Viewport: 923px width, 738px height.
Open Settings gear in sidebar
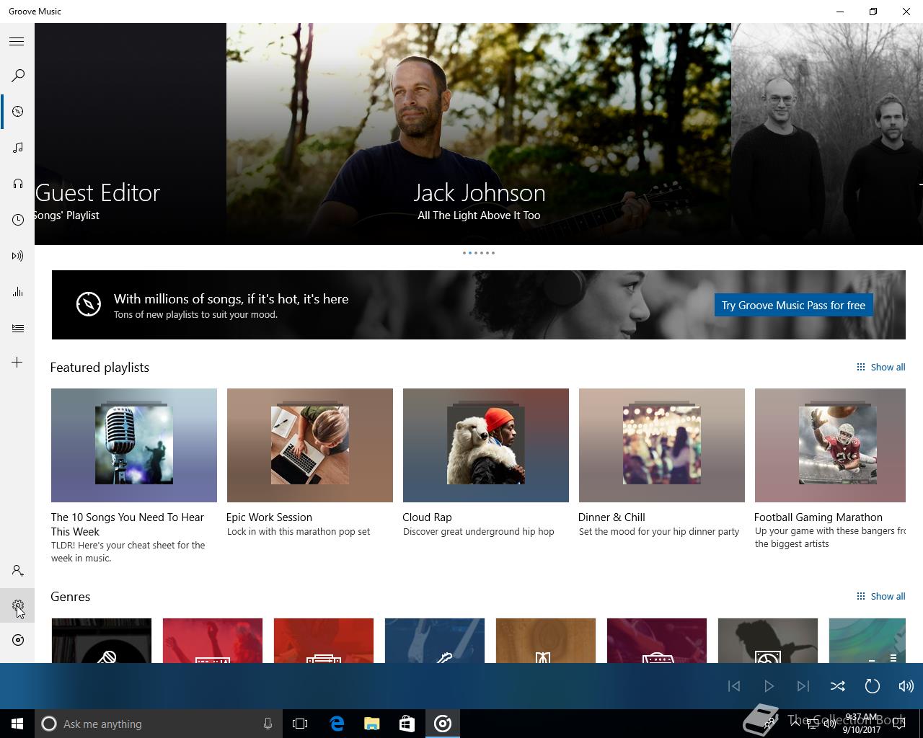17,607
